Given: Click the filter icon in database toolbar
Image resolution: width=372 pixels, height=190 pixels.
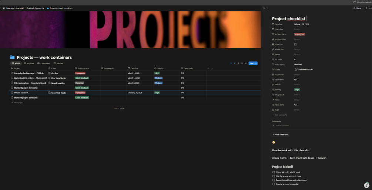Looking at the screenshot, I should click(x=231, y=63).
